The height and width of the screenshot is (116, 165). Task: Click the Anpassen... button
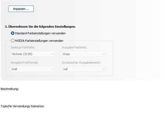[x=21, y=9]
